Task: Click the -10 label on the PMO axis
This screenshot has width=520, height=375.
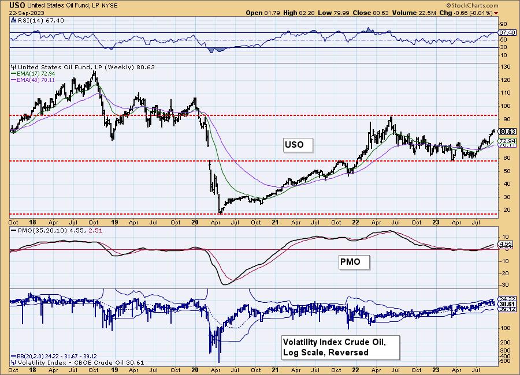Action: 505,261
